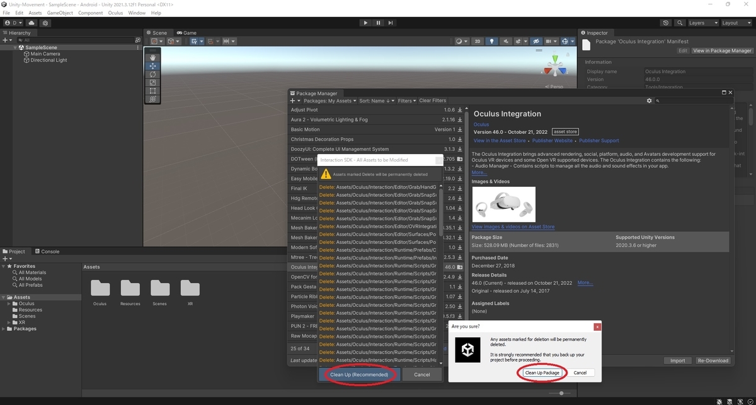The width and height of the screenshot is (756, 405).
Task: Expand the Oculus folder in Project tree
Action: click(9, 304)
